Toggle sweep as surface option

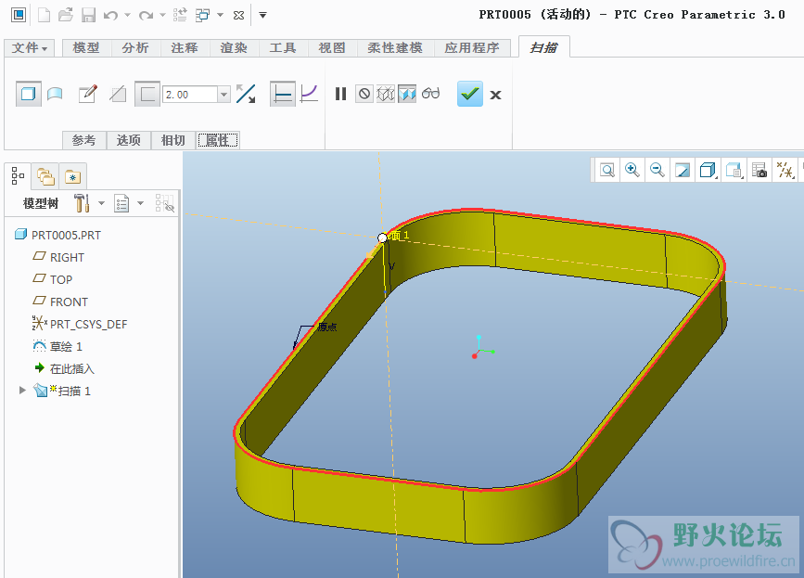click(x=55, y=94)
